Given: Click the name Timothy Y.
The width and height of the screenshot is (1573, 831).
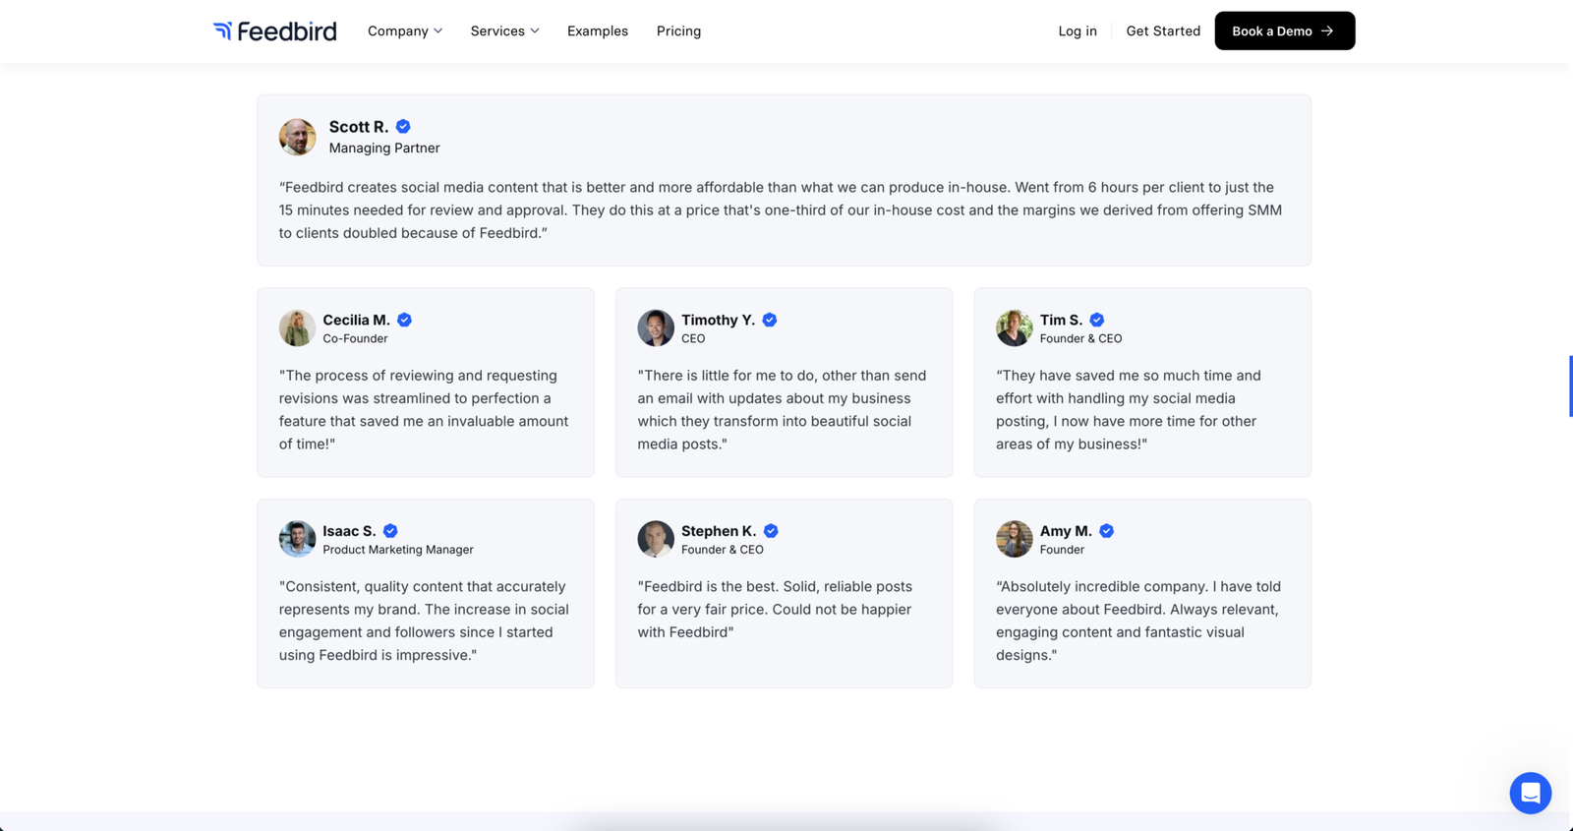Looking at the screenshot, I should pos(719,320).
